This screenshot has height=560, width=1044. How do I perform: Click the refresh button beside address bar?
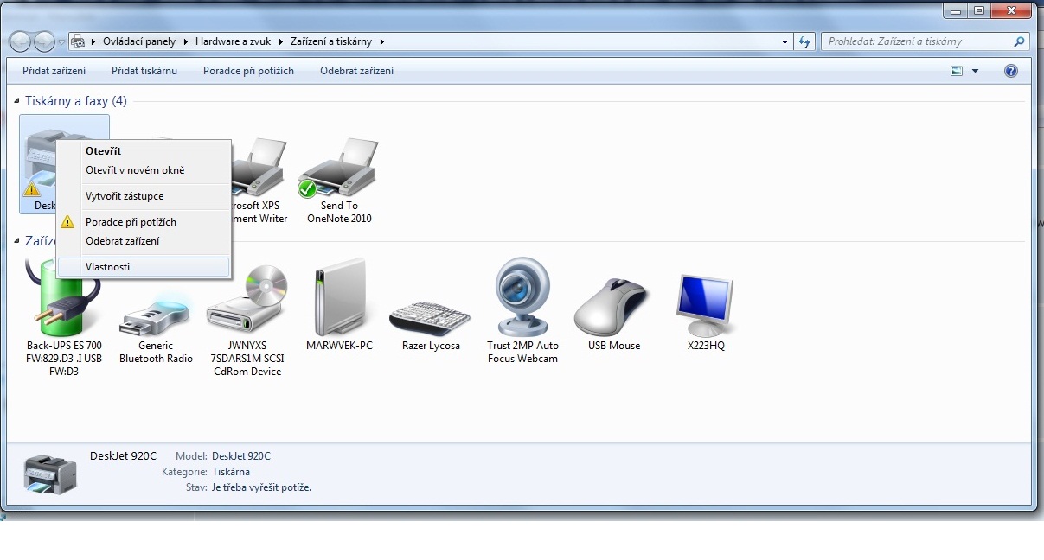(805, 41)
